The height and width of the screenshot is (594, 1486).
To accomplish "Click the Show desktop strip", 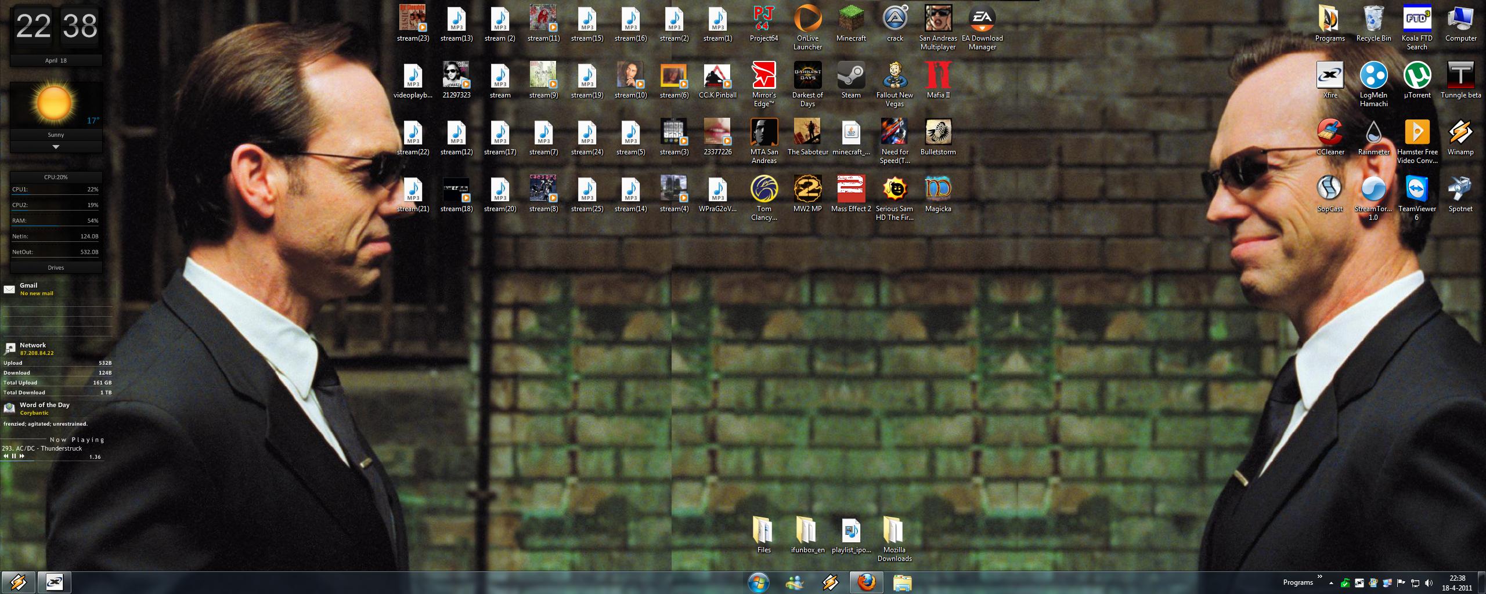I will [1482, 583].
